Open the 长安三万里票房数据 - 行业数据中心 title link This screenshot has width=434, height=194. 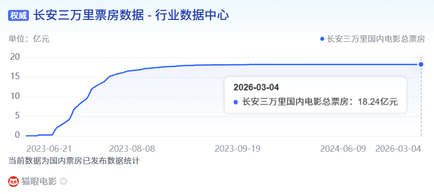point(131,15)
